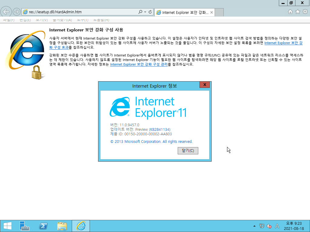Click the Internet Explorer 11 logo in dialog

point(148,108)
